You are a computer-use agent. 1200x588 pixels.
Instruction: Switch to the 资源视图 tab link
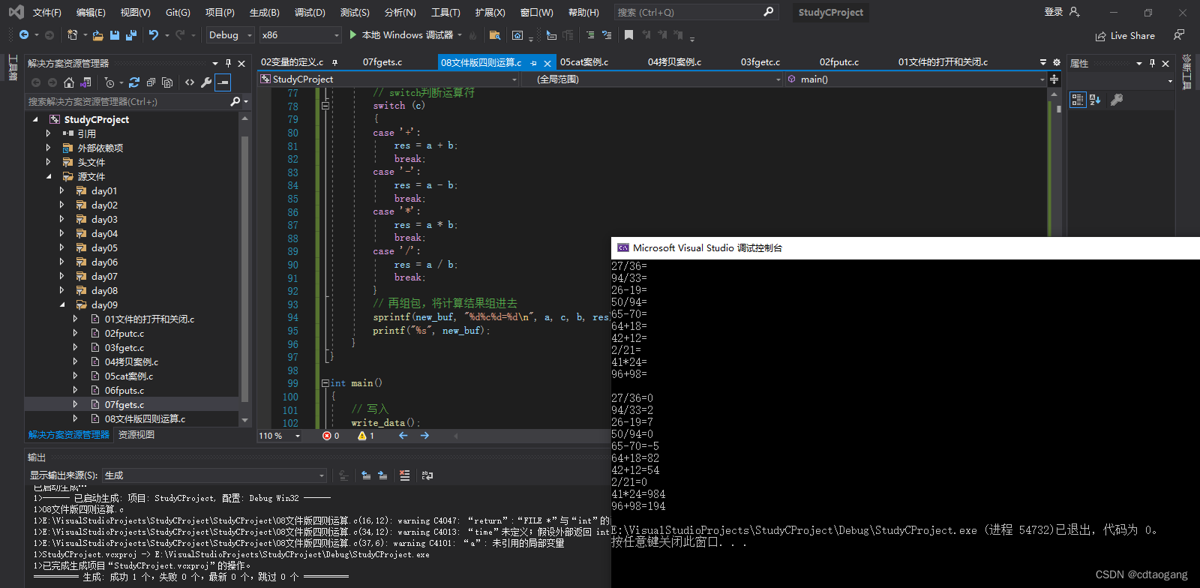click(x=136, y=435)
